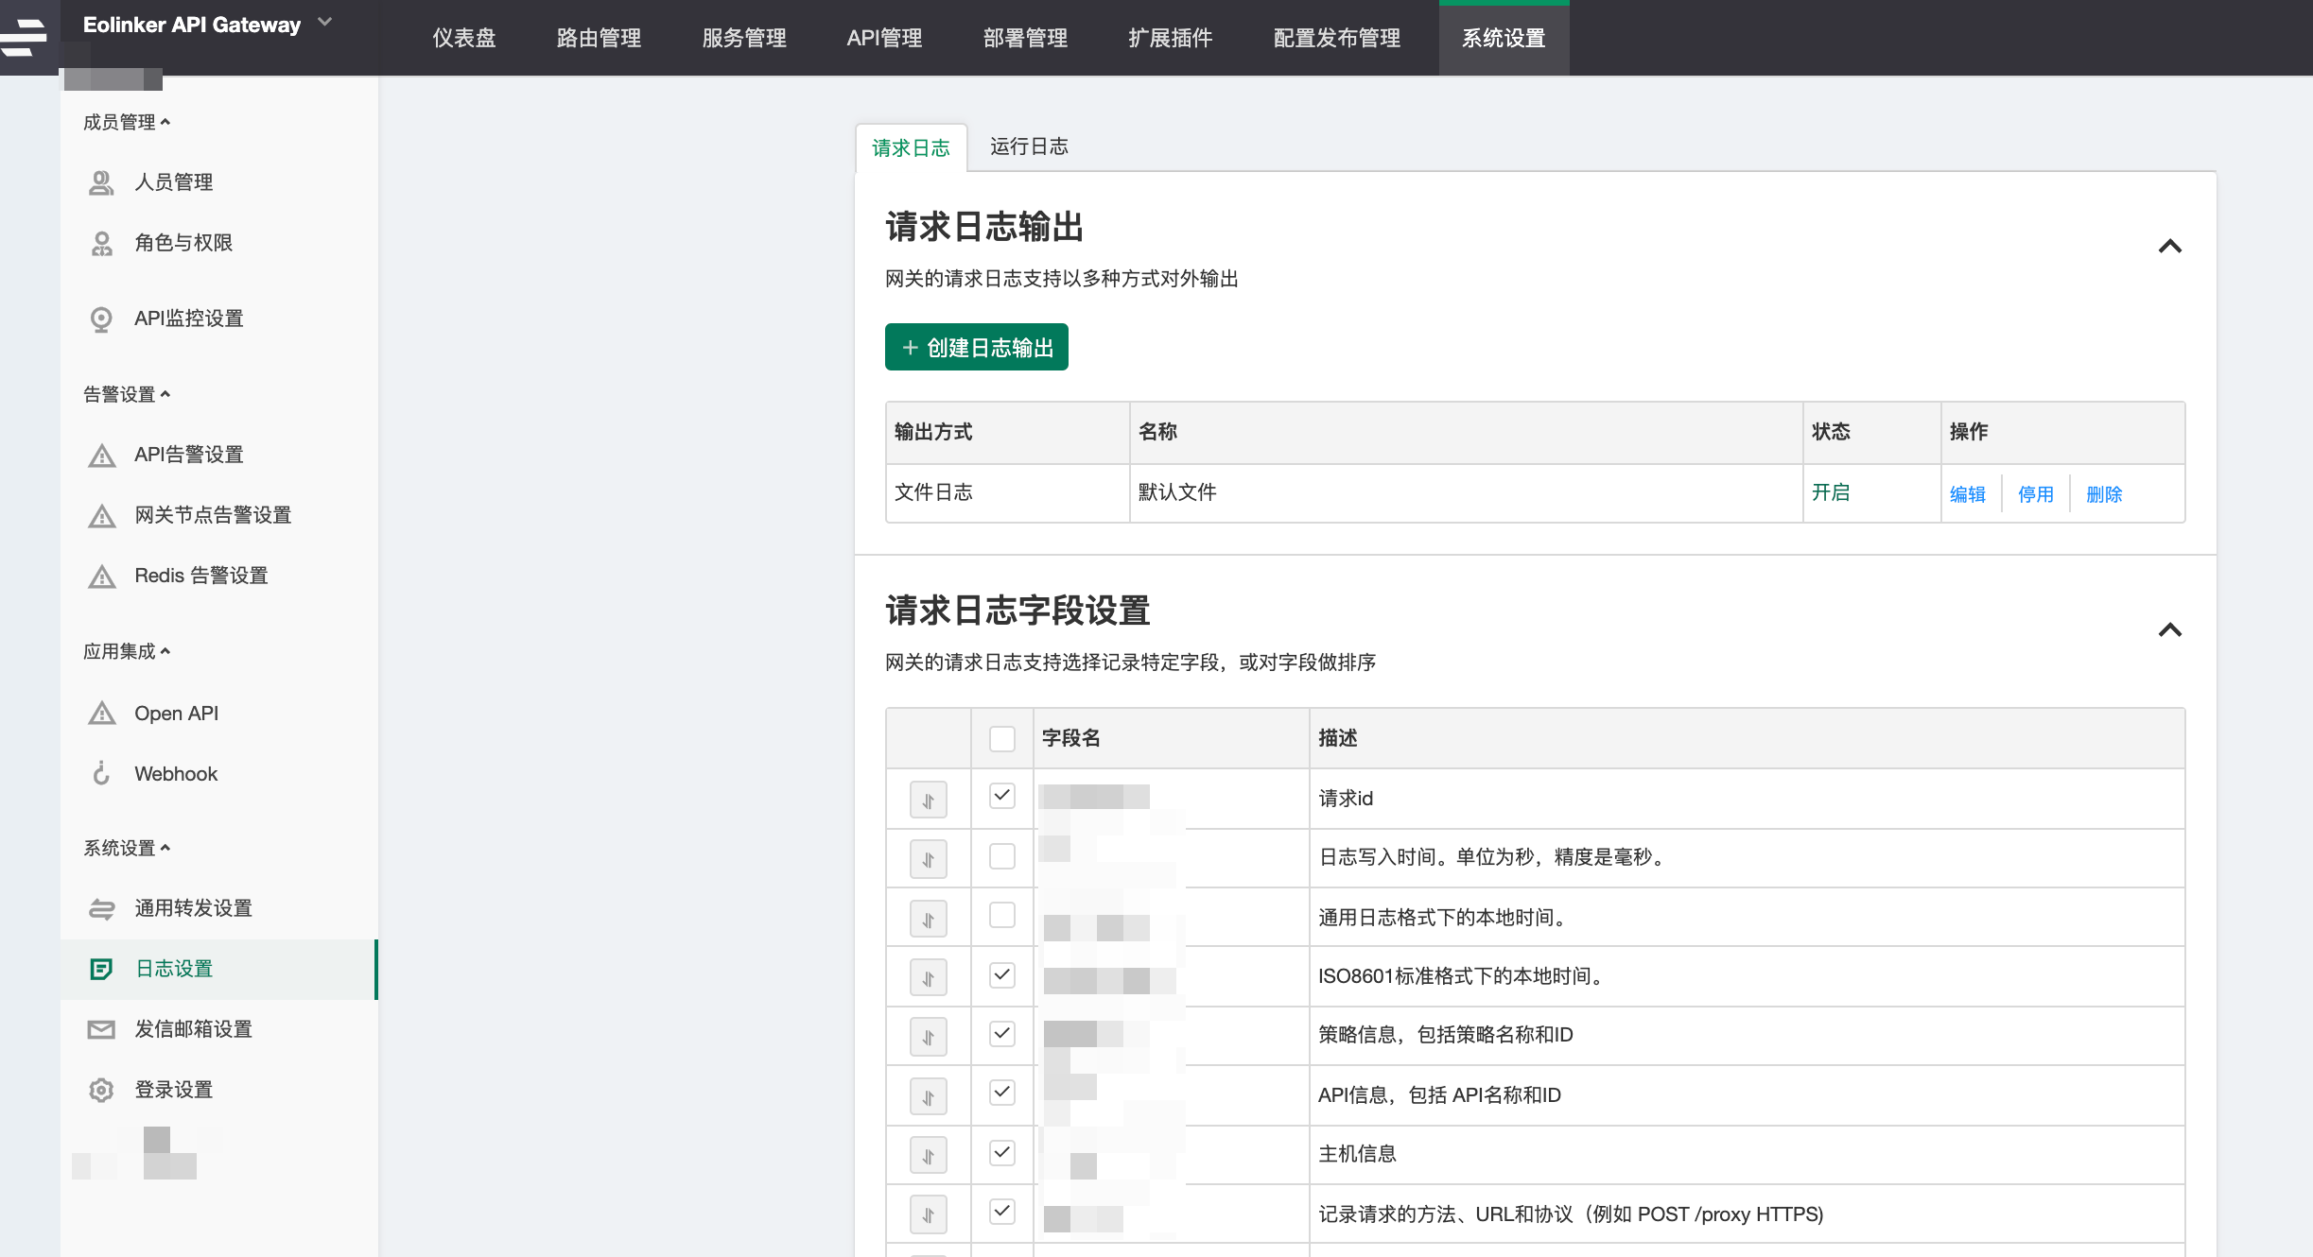Switch to the 运行日志 tab
Image resolution: width=2313 pixels, height=1257 pixels.
coord(1029,146)
